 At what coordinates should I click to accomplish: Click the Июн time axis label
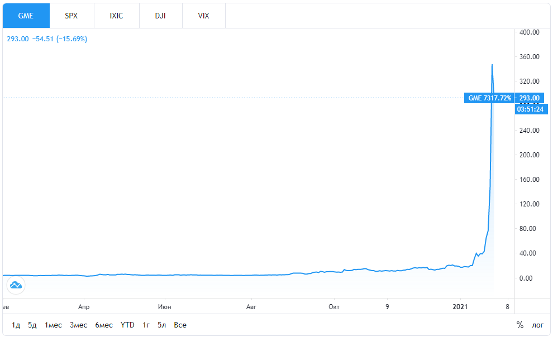coord(165,307)
